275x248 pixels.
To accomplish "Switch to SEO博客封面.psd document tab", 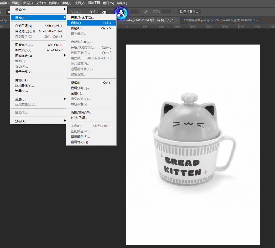I will (x=218, y=20).
